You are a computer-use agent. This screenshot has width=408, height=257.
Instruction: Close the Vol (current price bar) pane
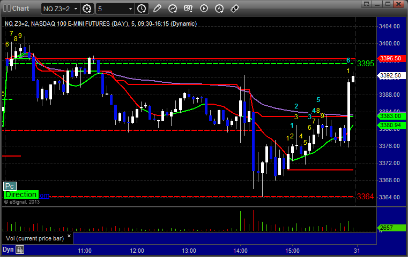(x=69, y=236)
